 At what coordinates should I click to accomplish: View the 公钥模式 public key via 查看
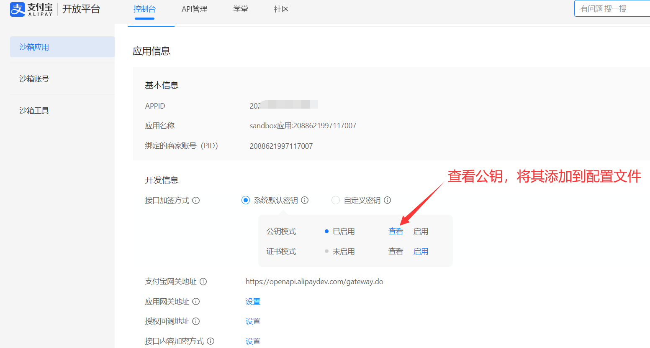tap(396, 231)
